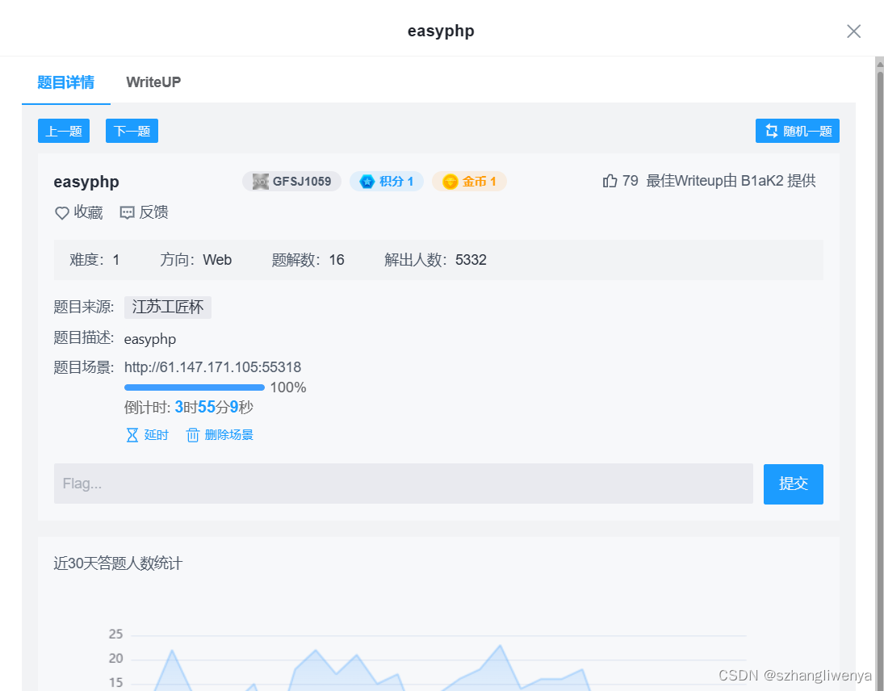The image size is (884, 691).
Task: Click the trash icon beside 删除场景
Action: (192, 434)
